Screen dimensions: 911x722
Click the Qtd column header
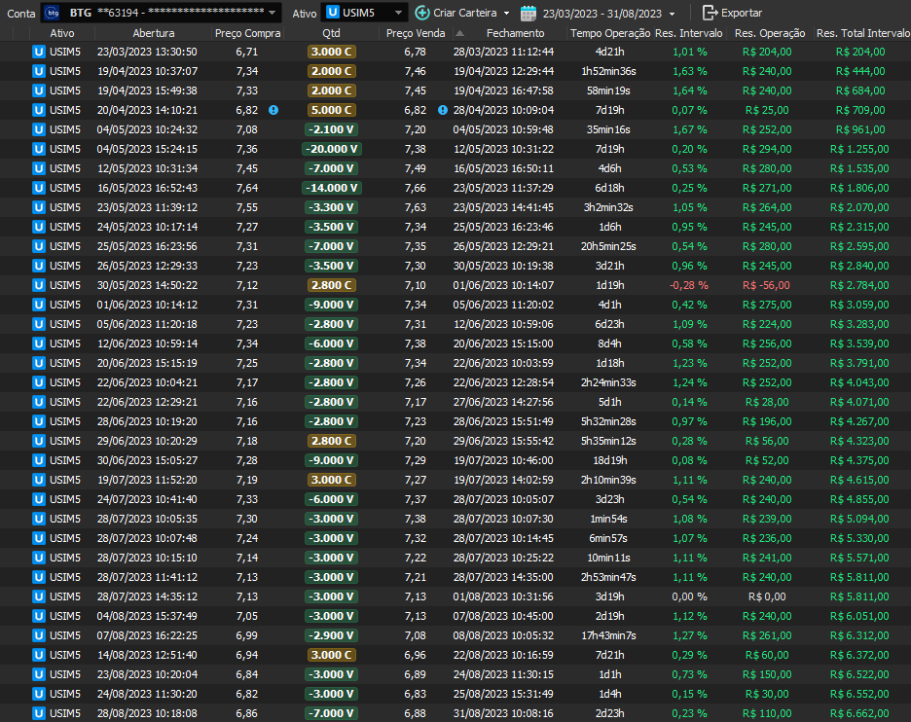pyautogui.click(x=331, y=34)
